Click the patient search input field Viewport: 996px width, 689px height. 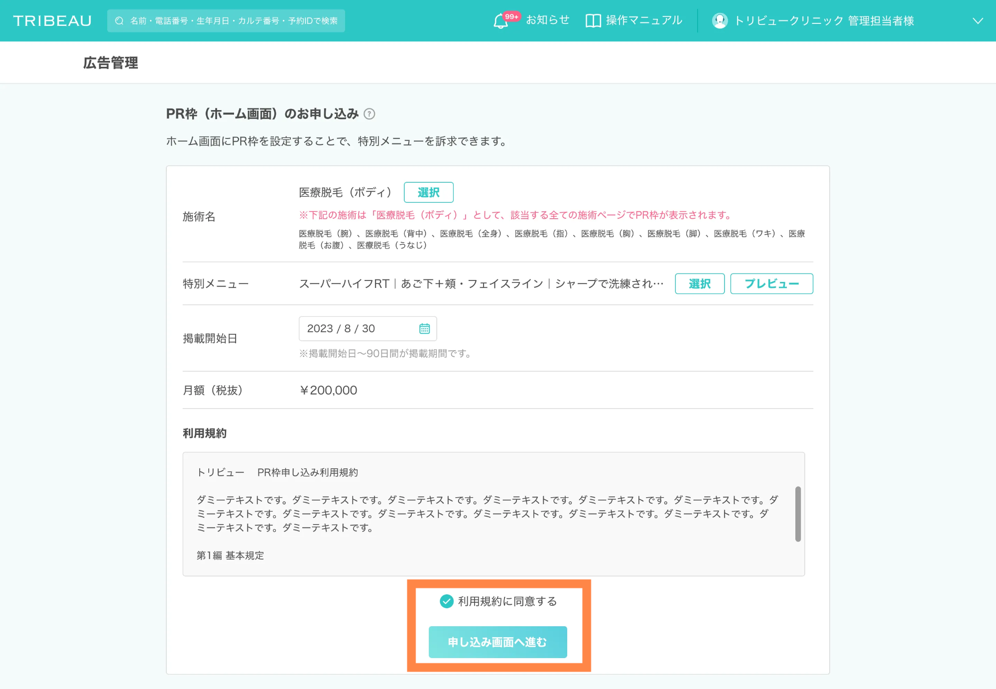tap(234, 21)
